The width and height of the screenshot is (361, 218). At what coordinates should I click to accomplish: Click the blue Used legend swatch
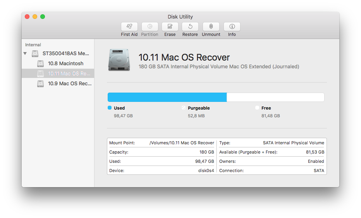click(x=110, y=108)
